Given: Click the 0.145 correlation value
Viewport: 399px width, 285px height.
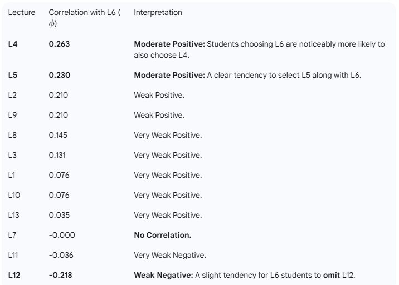Looking at the screenshot, I should coord(58,135).
